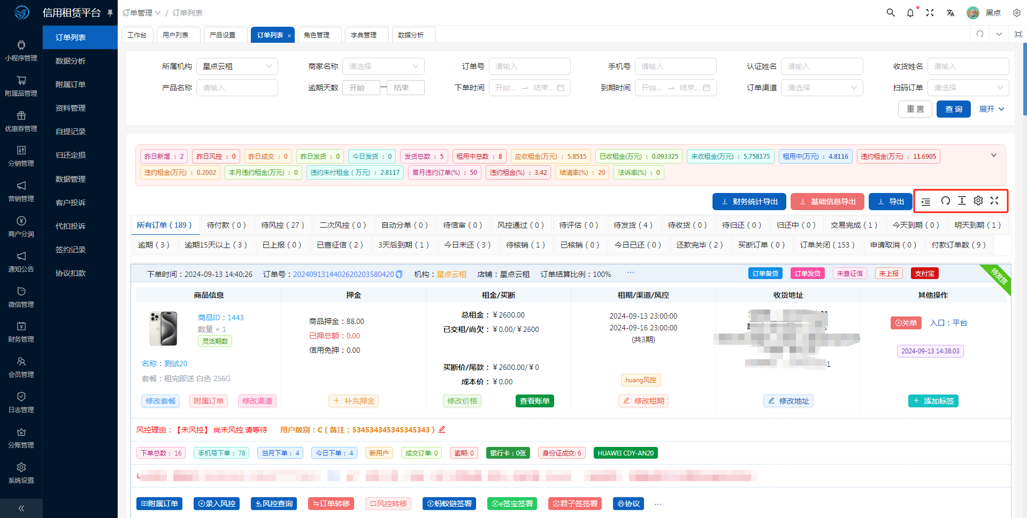Open the notification bell
This screenshot has width=1027, height=518.
tap(910, 12)
